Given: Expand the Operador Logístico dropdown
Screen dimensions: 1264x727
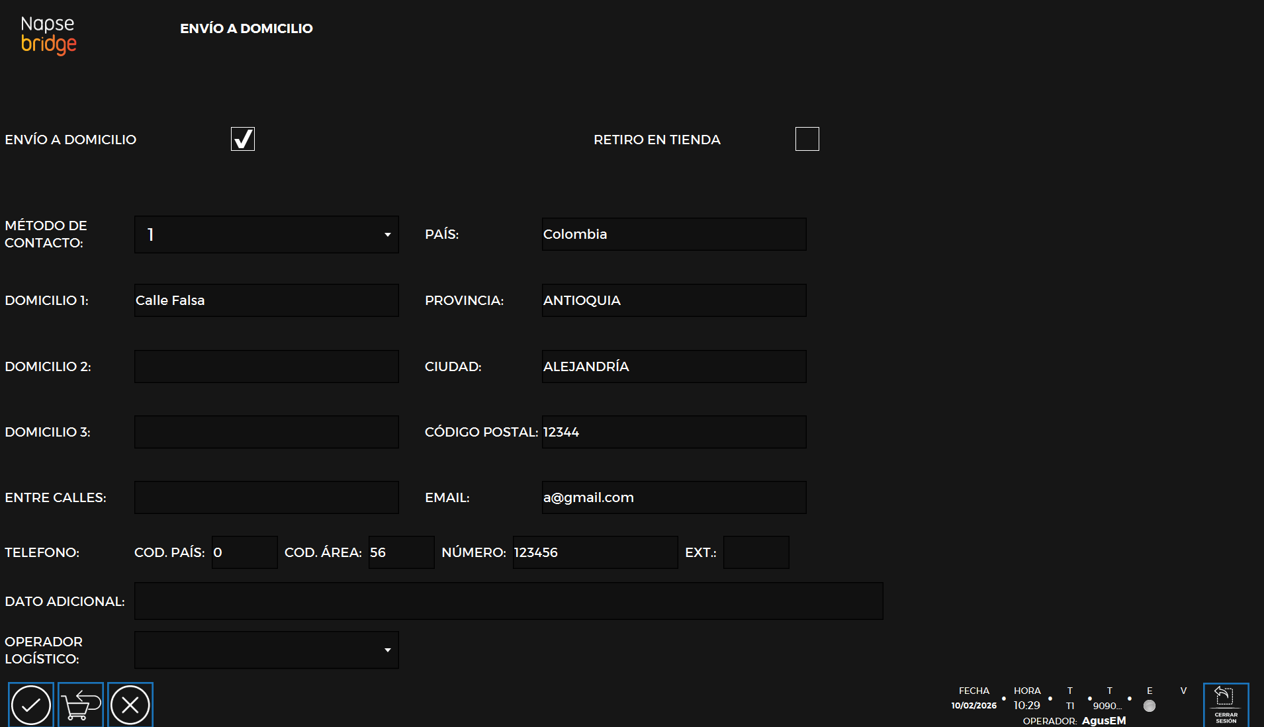Looking at the screenshot, I should click(266, 650).
